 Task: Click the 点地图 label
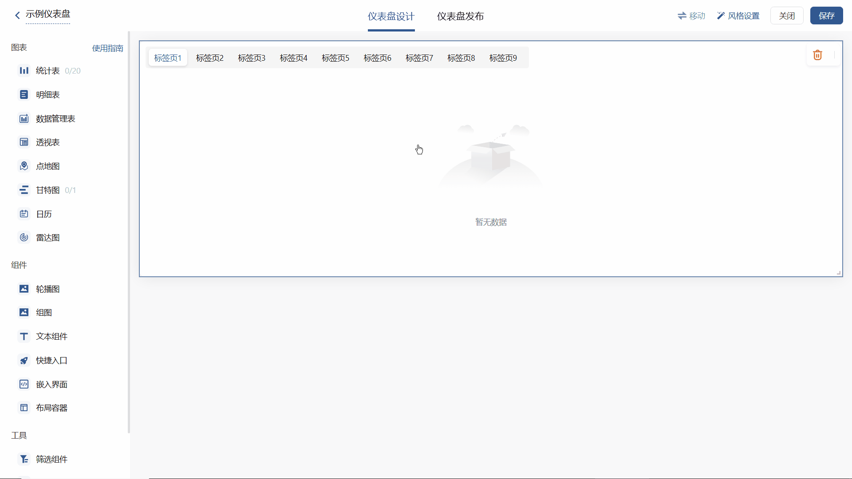point(48,166)
